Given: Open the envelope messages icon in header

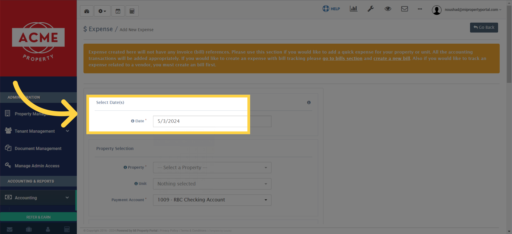Looking at the screenshot, I should 405,9.
